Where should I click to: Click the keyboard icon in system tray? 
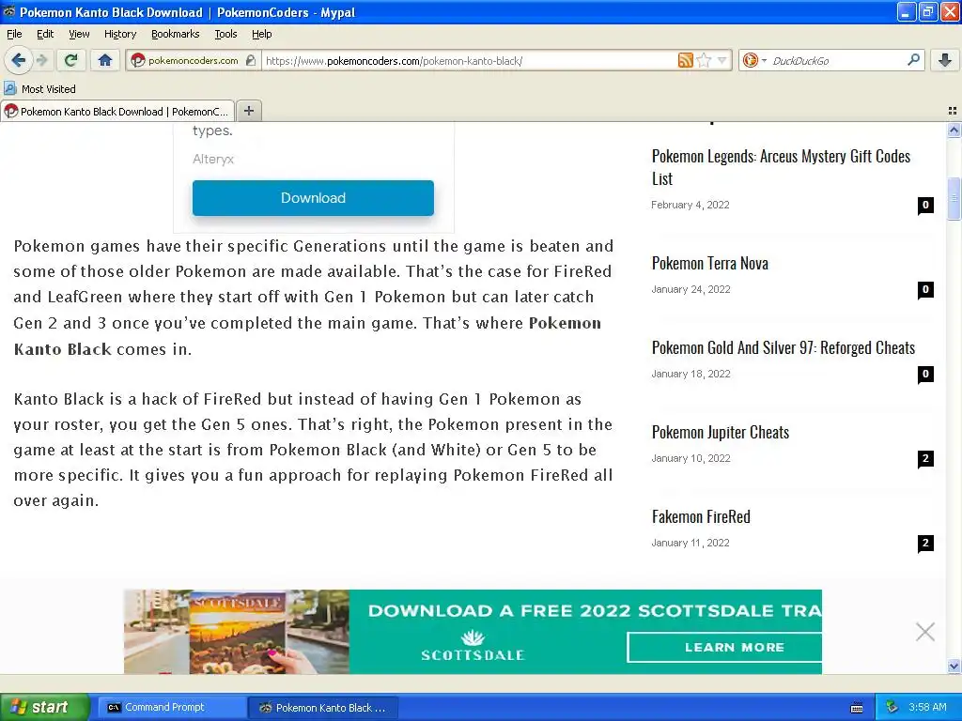point(857,708)
